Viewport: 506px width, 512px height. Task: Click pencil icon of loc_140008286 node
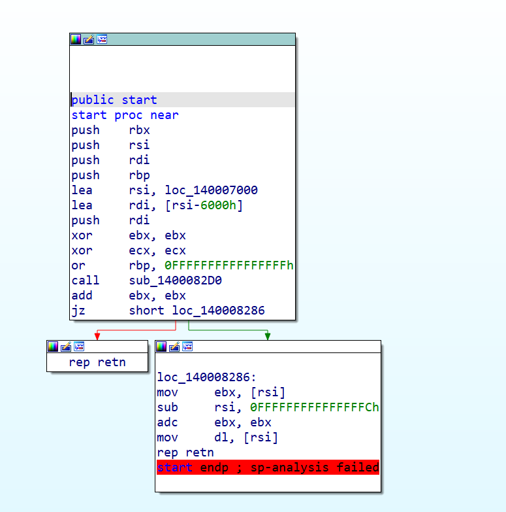174,347
